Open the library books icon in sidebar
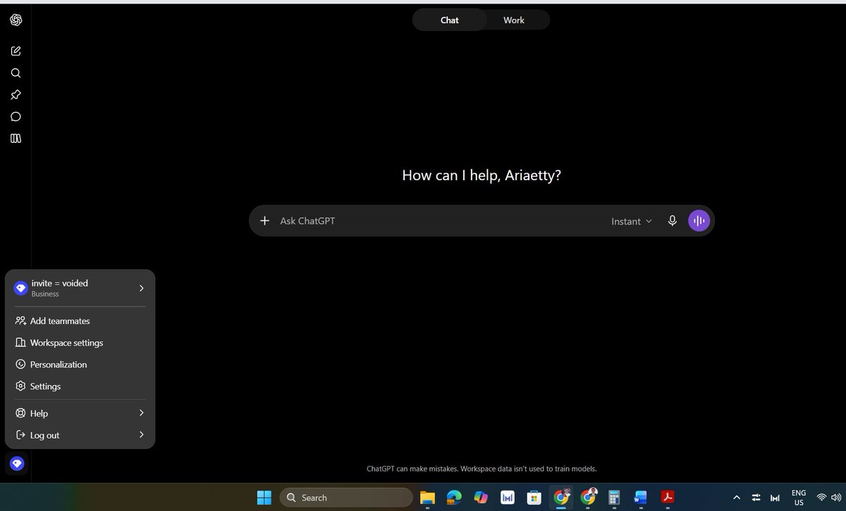This screenshot has height=511, width=846. [16, 138]
